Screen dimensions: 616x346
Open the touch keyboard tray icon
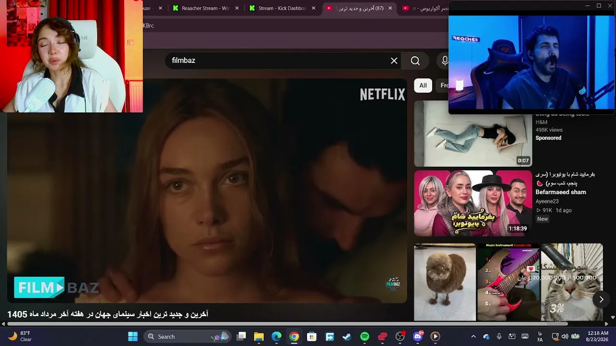click(525, 336)
